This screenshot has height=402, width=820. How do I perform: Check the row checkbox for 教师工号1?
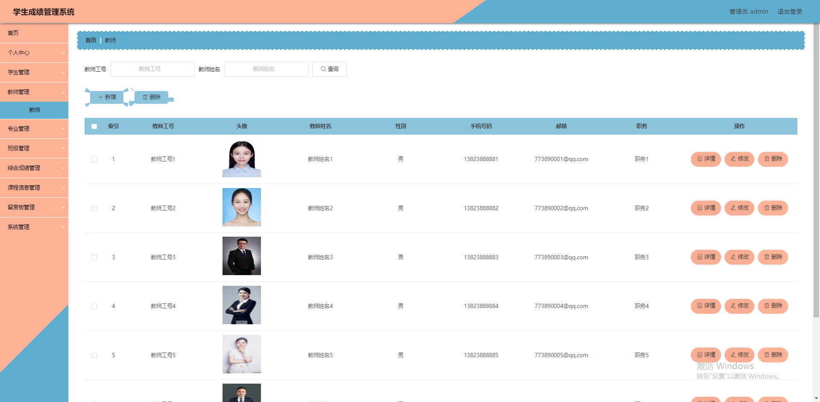point(94,159)
